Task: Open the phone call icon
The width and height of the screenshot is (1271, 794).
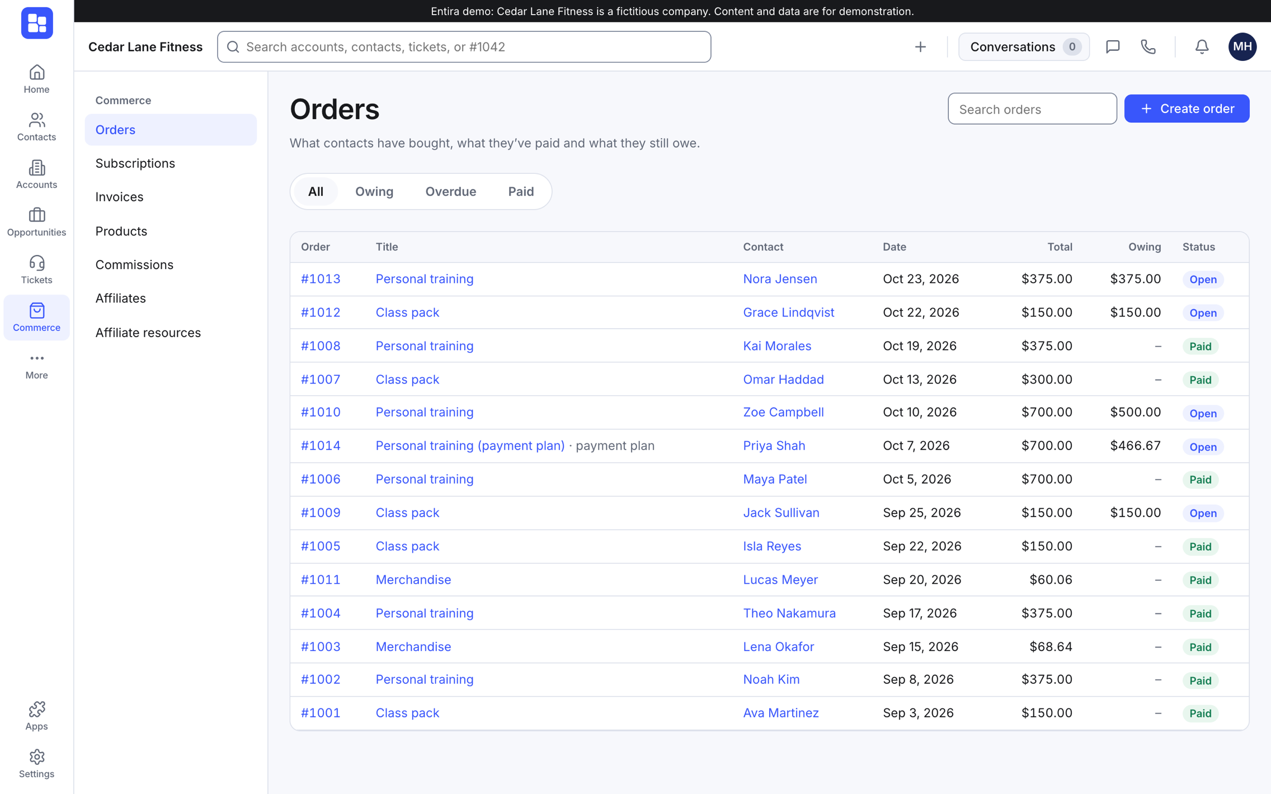Action: click(1148, 47)
